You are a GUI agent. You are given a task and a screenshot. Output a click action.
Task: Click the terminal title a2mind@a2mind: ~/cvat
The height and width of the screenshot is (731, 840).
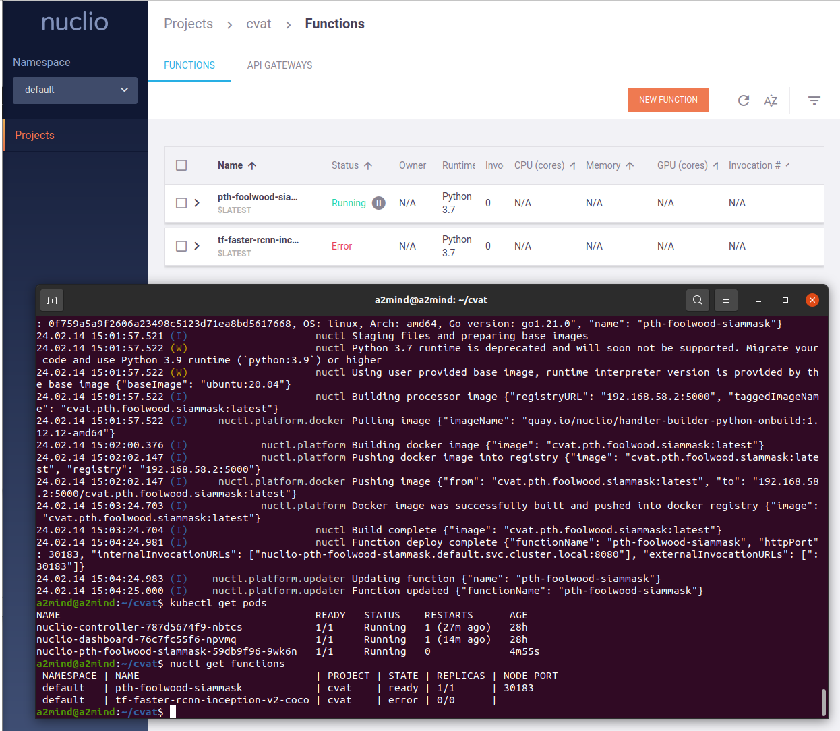point(431,300)
